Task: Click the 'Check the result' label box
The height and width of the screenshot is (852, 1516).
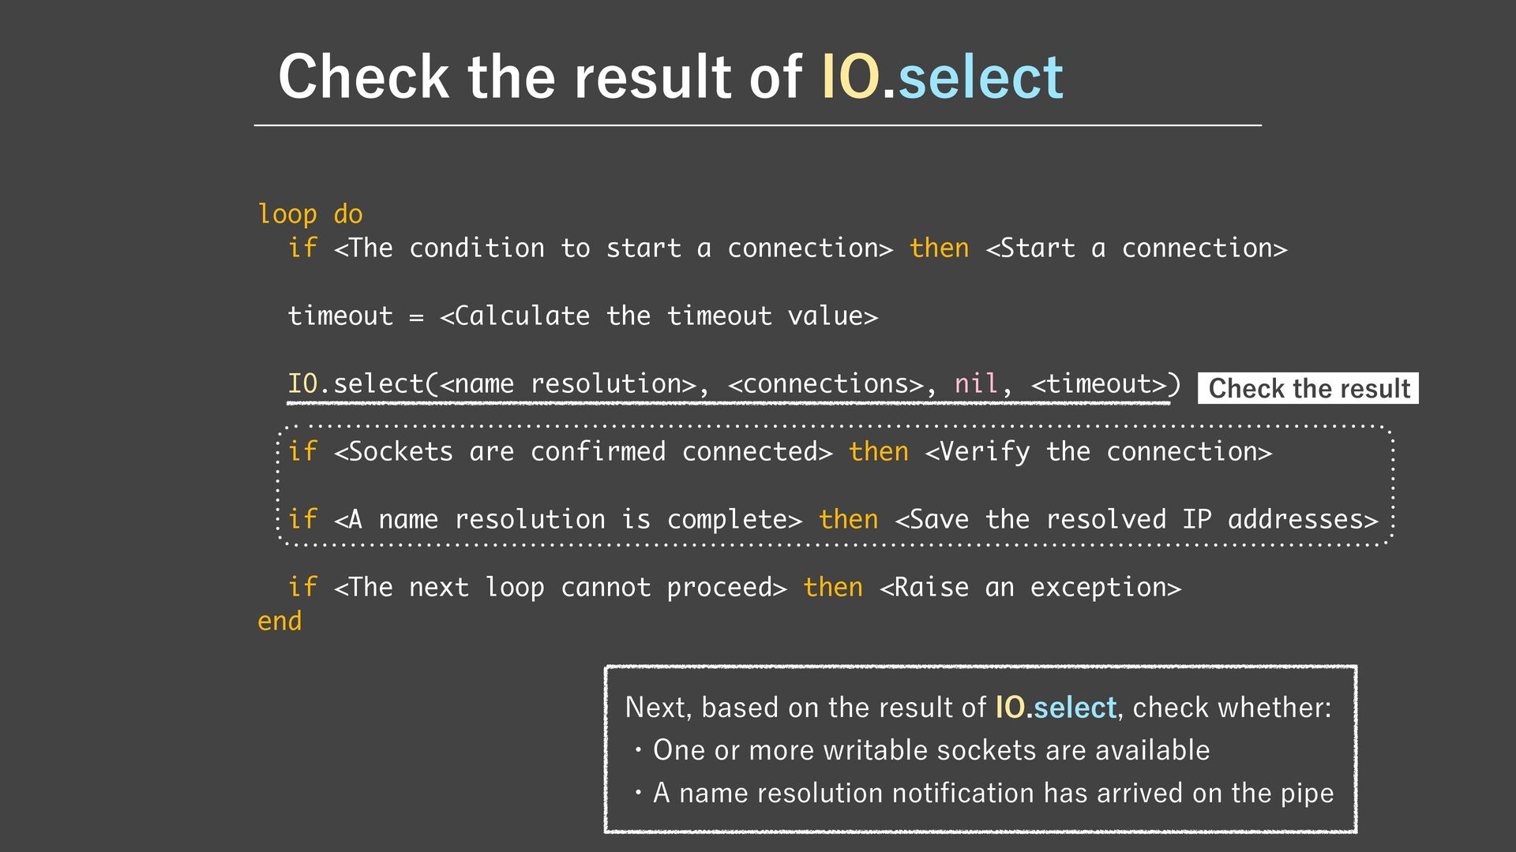Action: [1308, 388]
